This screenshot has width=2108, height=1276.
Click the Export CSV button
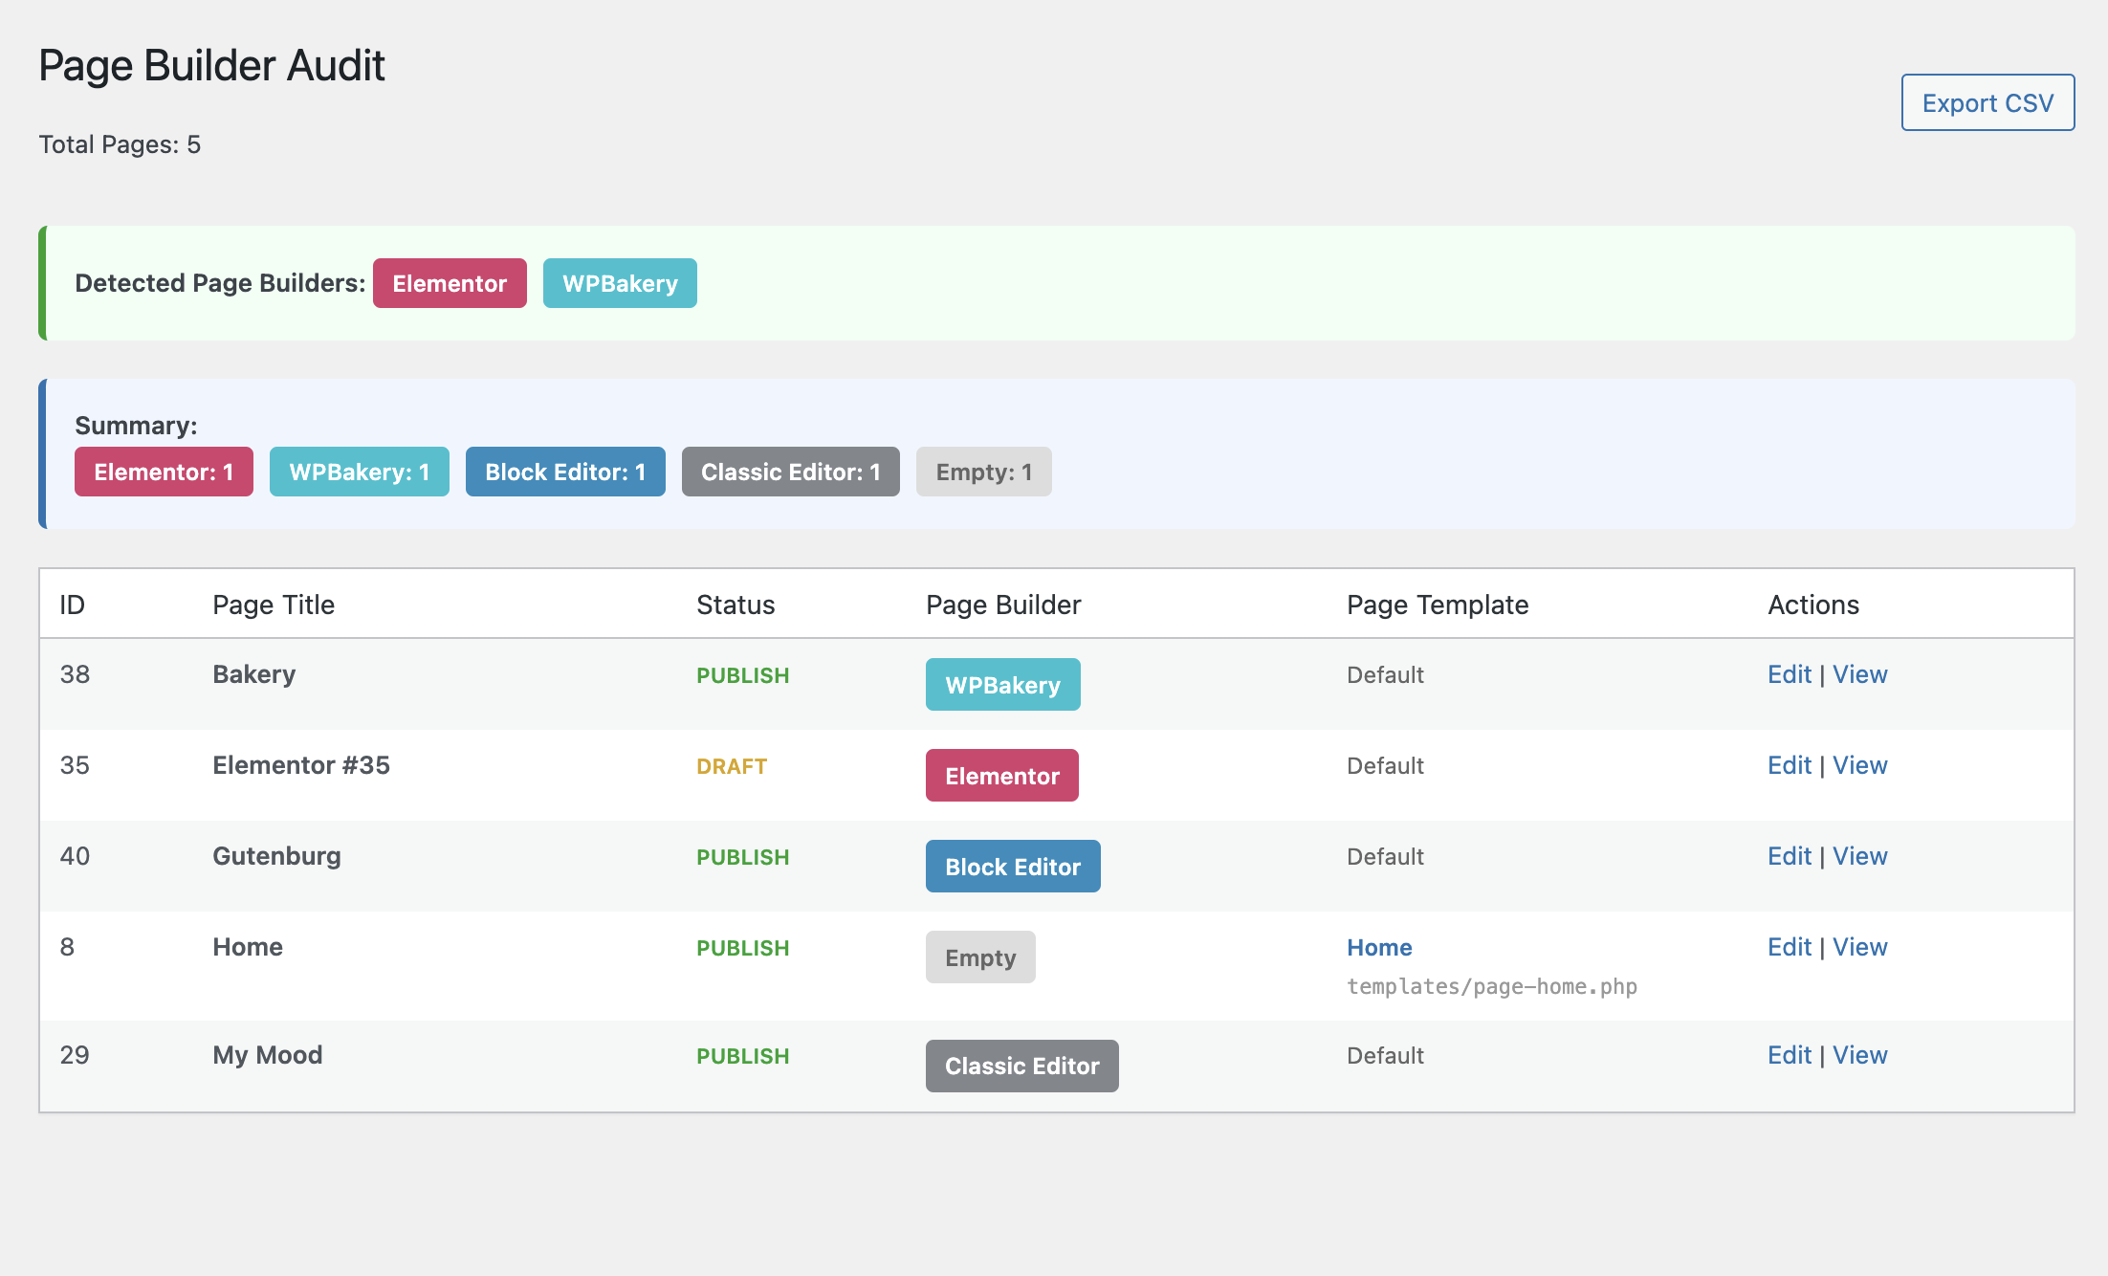(1987, 102)
